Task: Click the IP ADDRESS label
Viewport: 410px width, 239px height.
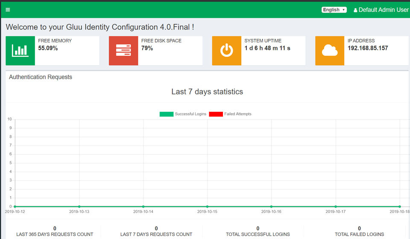Action: (x=361, y=41)
